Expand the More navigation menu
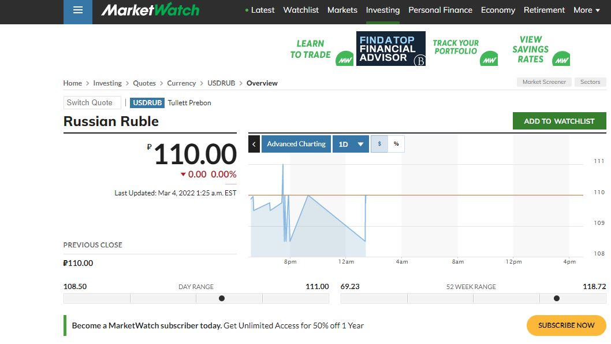Image resolution: width=611 pixels, height=344 pixels. pos(586,10)
